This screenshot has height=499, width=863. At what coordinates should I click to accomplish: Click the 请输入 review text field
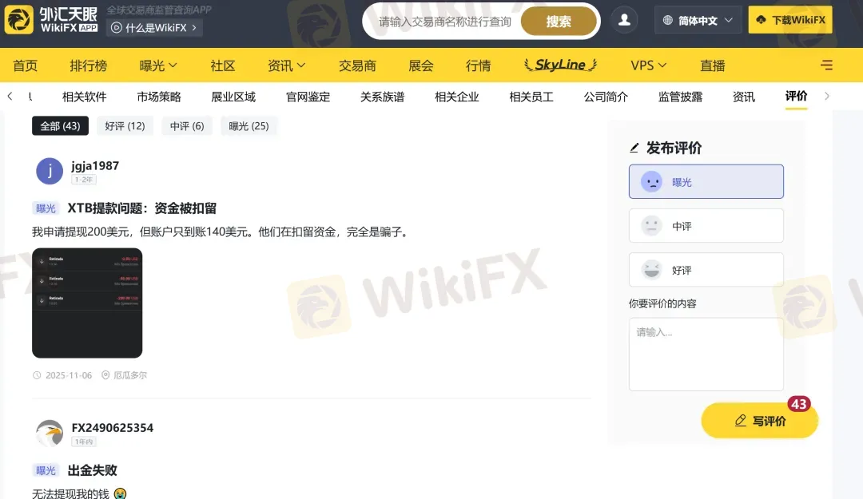click(x=706, y=354)
